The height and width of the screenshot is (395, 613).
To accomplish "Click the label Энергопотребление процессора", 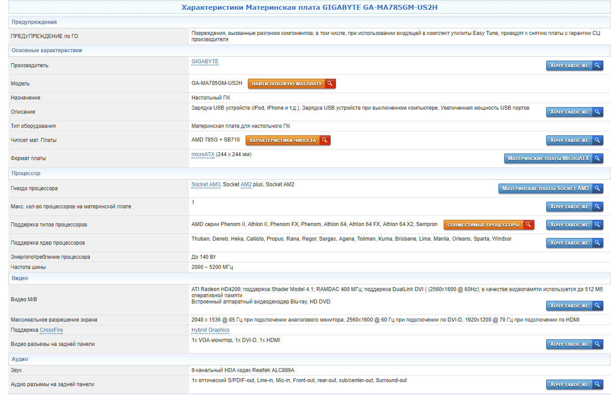I will pos(50,257).
